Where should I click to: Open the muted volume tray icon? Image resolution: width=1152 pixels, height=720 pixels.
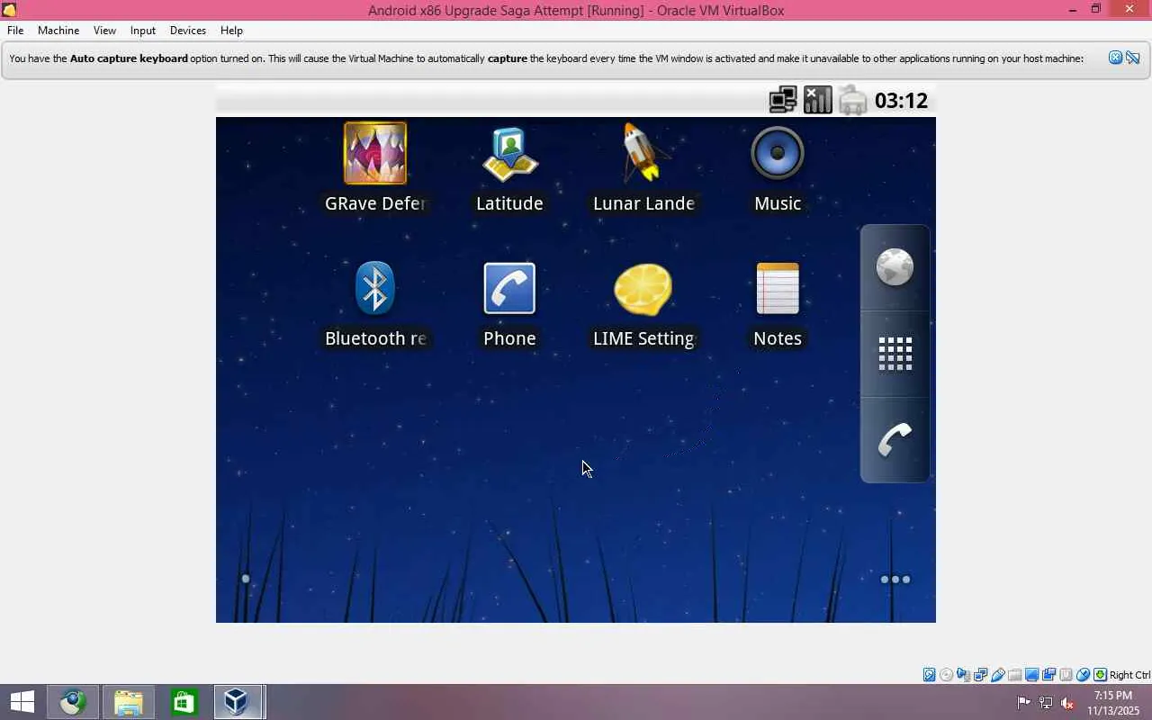pos(1067,703)
